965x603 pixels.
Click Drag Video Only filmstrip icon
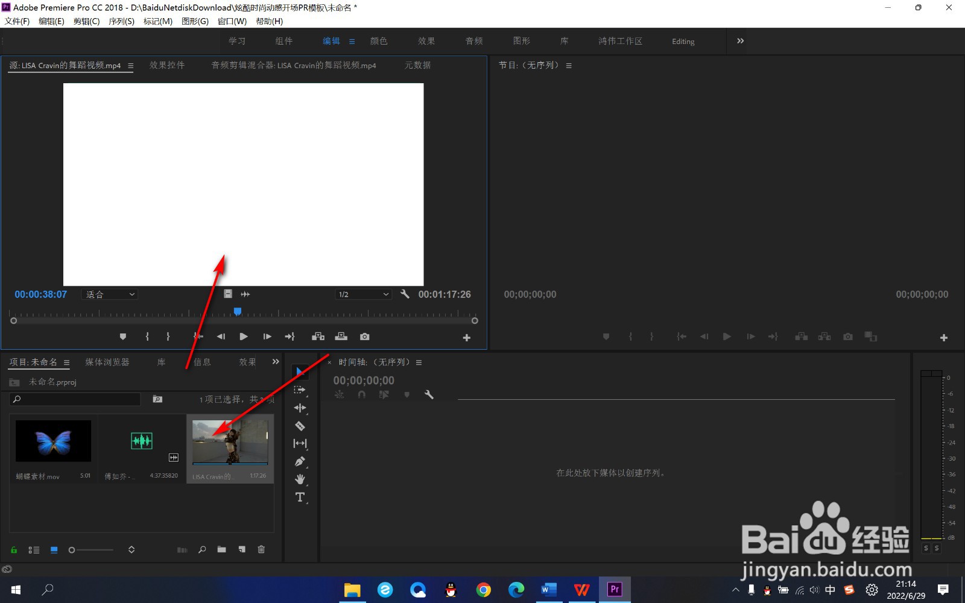click(228, 294)
